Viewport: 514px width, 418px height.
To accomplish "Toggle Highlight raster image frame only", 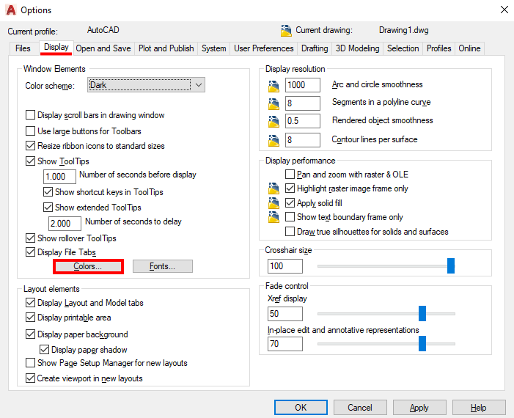I will 290,188.
